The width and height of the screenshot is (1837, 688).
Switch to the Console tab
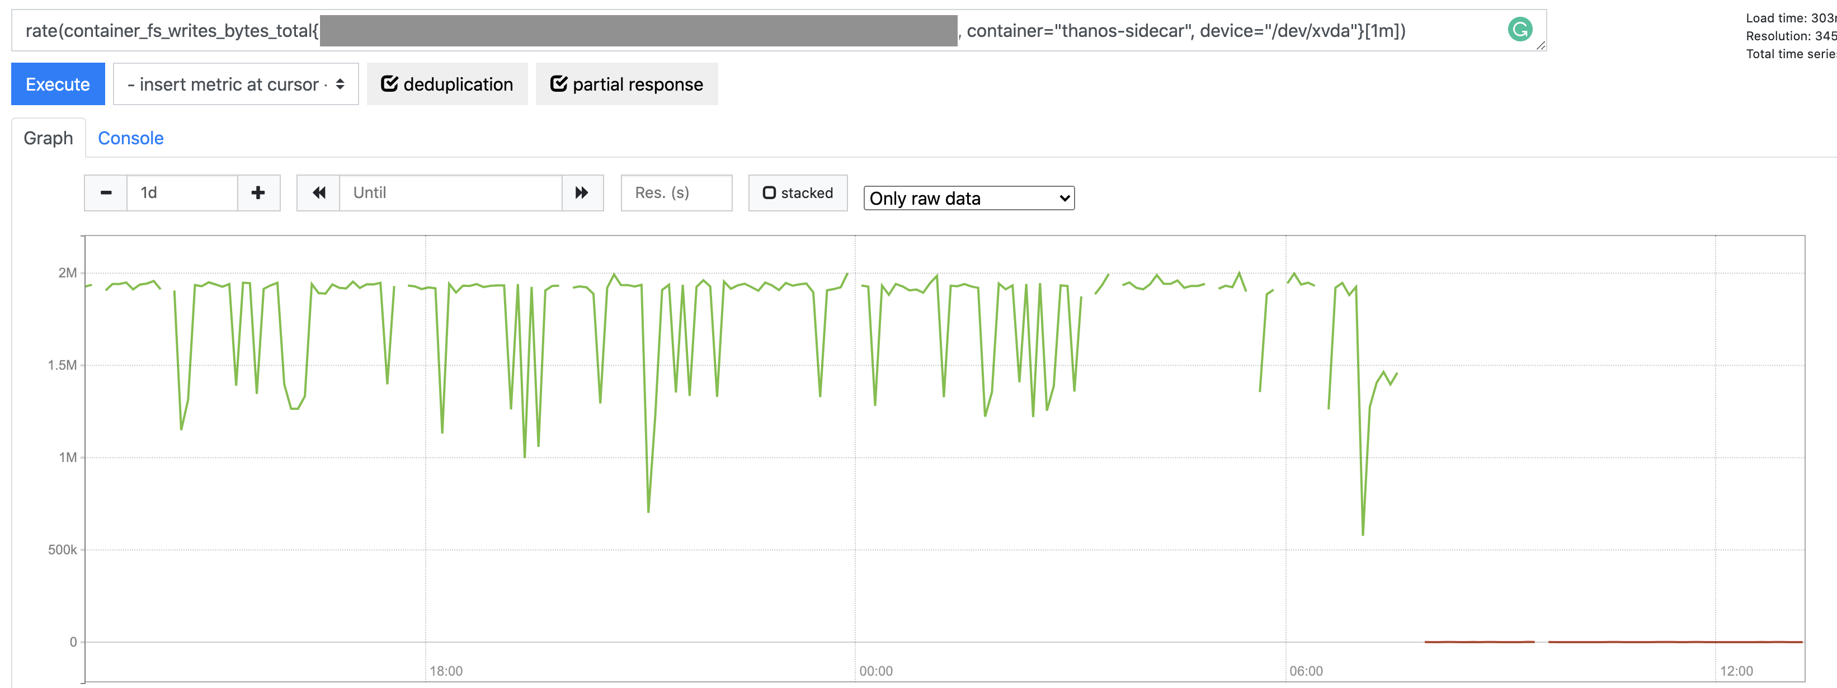click(x=130, y=138)
